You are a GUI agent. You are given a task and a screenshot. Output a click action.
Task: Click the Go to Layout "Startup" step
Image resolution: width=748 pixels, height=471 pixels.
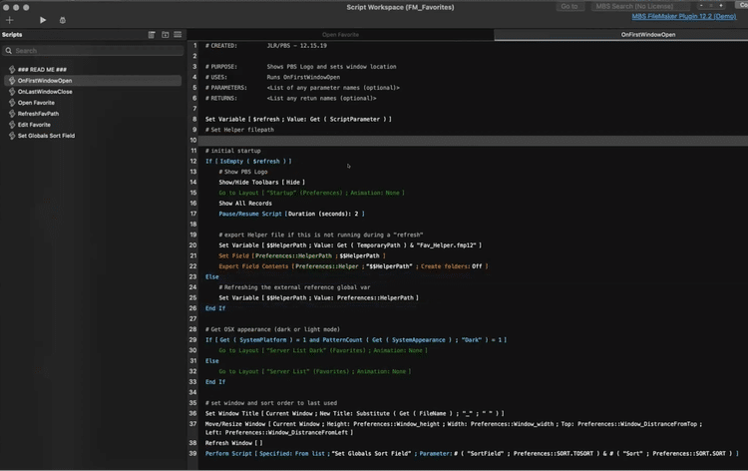[x=311, y=193]
